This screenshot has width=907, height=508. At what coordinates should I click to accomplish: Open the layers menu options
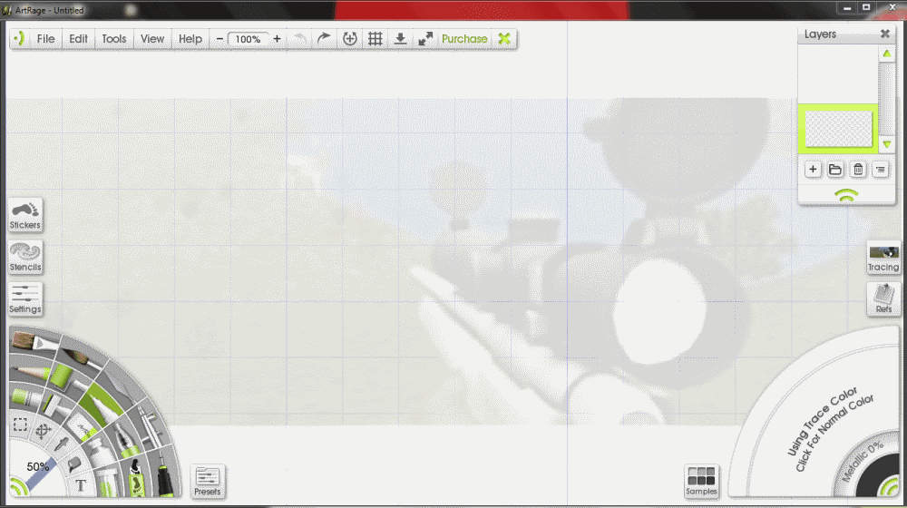(881, 169)
